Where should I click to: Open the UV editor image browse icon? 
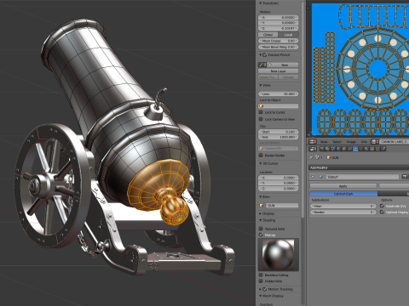click(x=375, y=142)
